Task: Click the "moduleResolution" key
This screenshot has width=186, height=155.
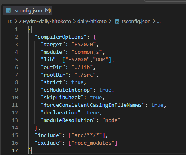Action: coord(68,120)
